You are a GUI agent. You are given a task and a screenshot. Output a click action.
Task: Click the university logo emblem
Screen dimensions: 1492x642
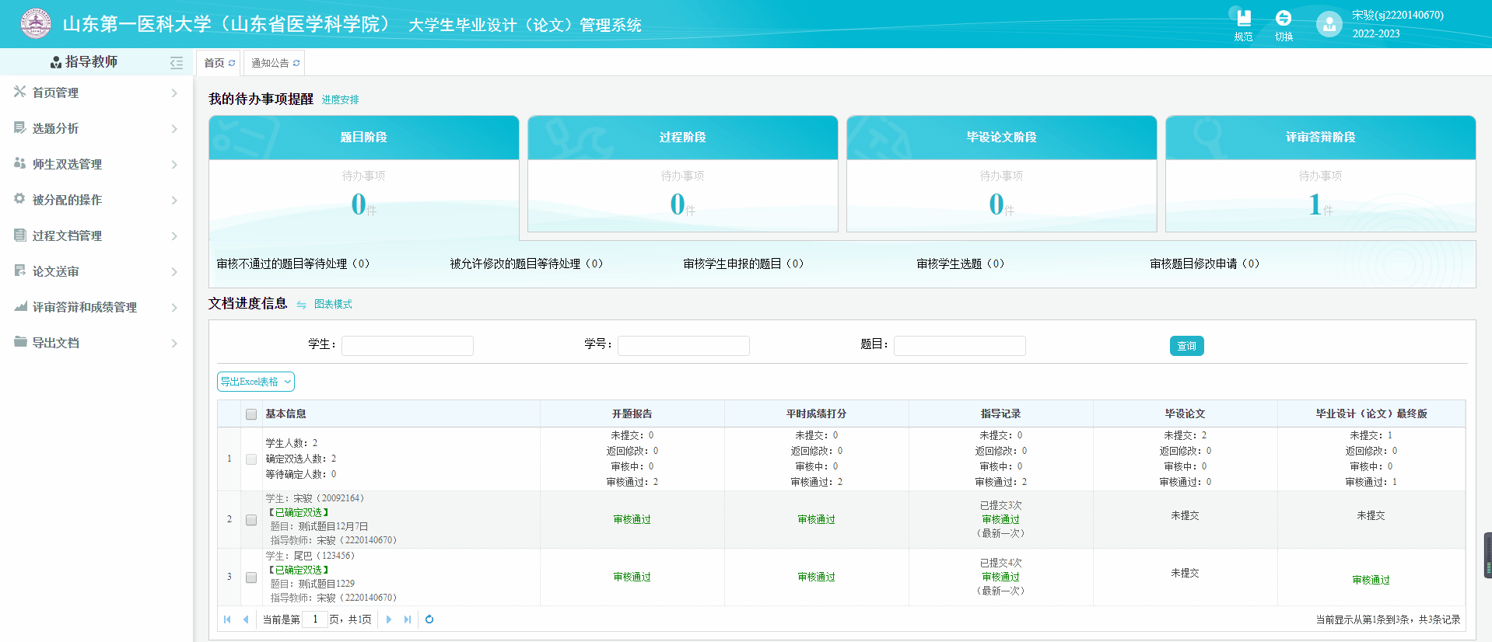point(35,23)
